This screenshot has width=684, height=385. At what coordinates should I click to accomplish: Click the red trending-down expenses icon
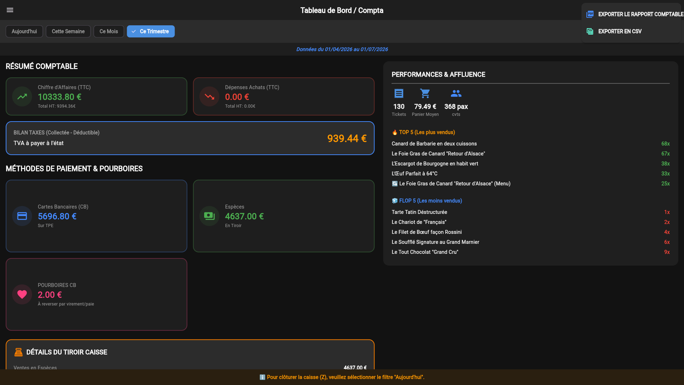[209, 97]
